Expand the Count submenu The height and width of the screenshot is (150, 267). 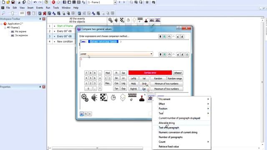[181, 142]
